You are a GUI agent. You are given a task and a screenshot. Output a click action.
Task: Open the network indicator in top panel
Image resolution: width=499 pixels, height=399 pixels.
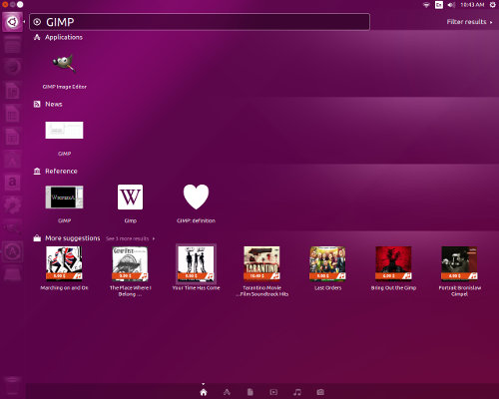point(426,5)
